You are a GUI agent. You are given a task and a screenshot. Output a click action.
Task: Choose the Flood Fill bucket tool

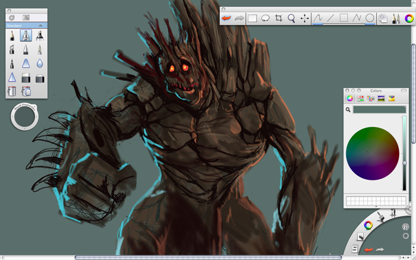(12, 91)
